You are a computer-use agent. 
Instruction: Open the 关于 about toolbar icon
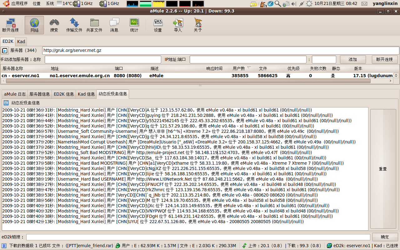tap(198, 25)
